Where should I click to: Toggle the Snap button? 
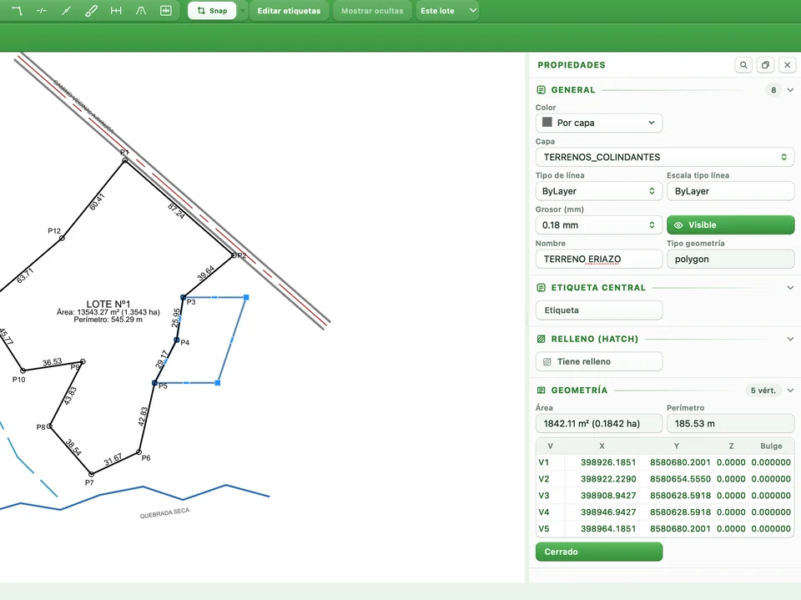click(x=212, y=11)
